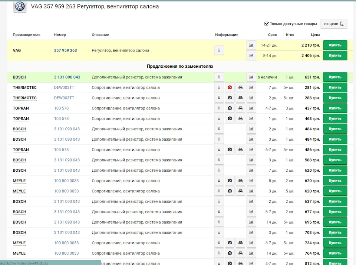356x265 pixels.
Task: Open the red camera icon for THERMOTEC 281 грн
Action: pos(230,87)
